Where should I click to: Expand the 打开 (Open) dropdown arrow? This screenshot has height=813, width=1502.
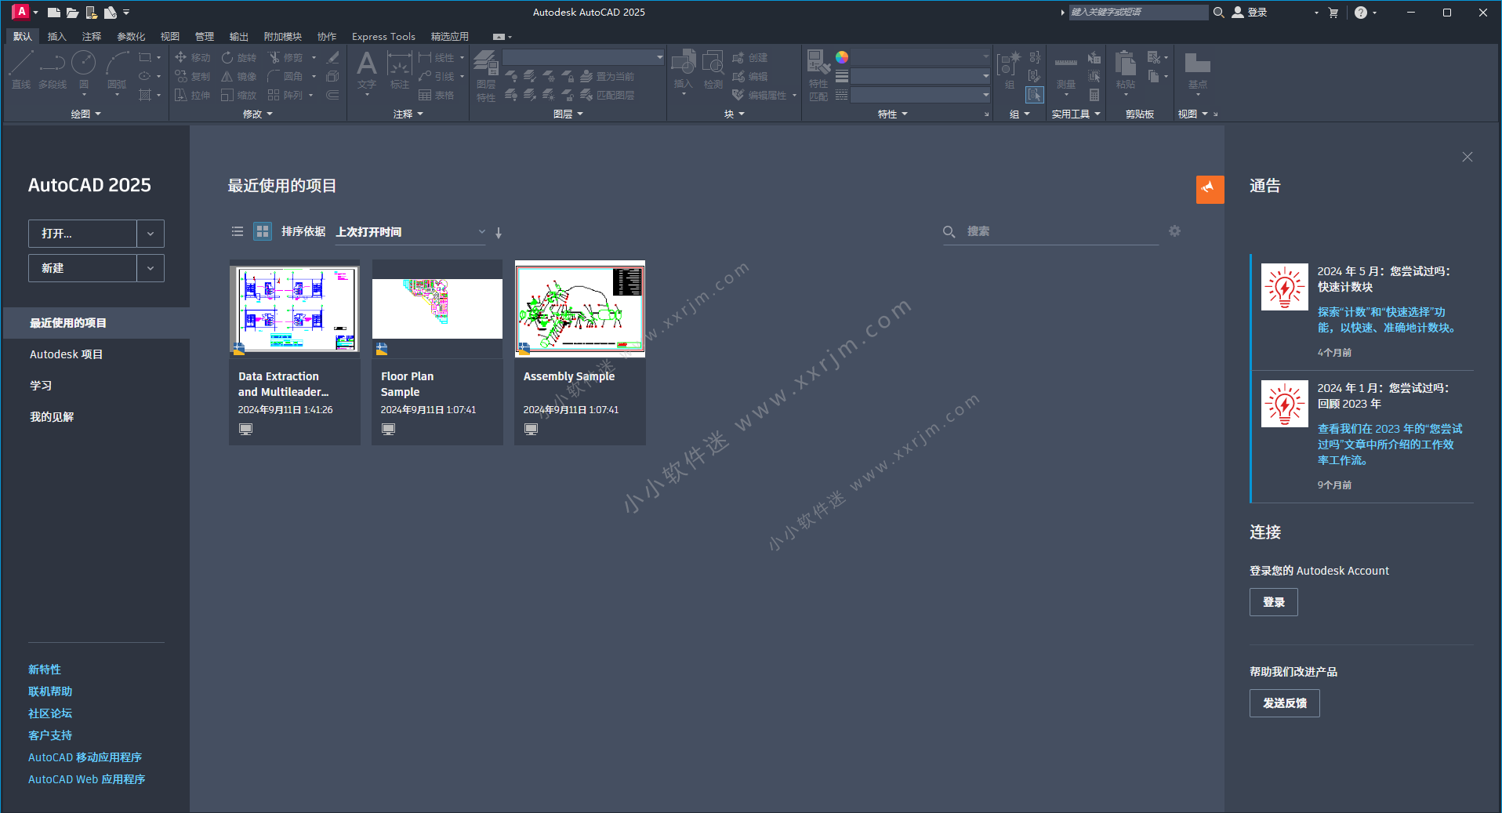(151, 234)
